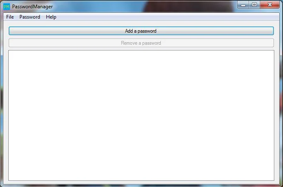
Task: Select File in the menu bar
Action: coord(10,17)
